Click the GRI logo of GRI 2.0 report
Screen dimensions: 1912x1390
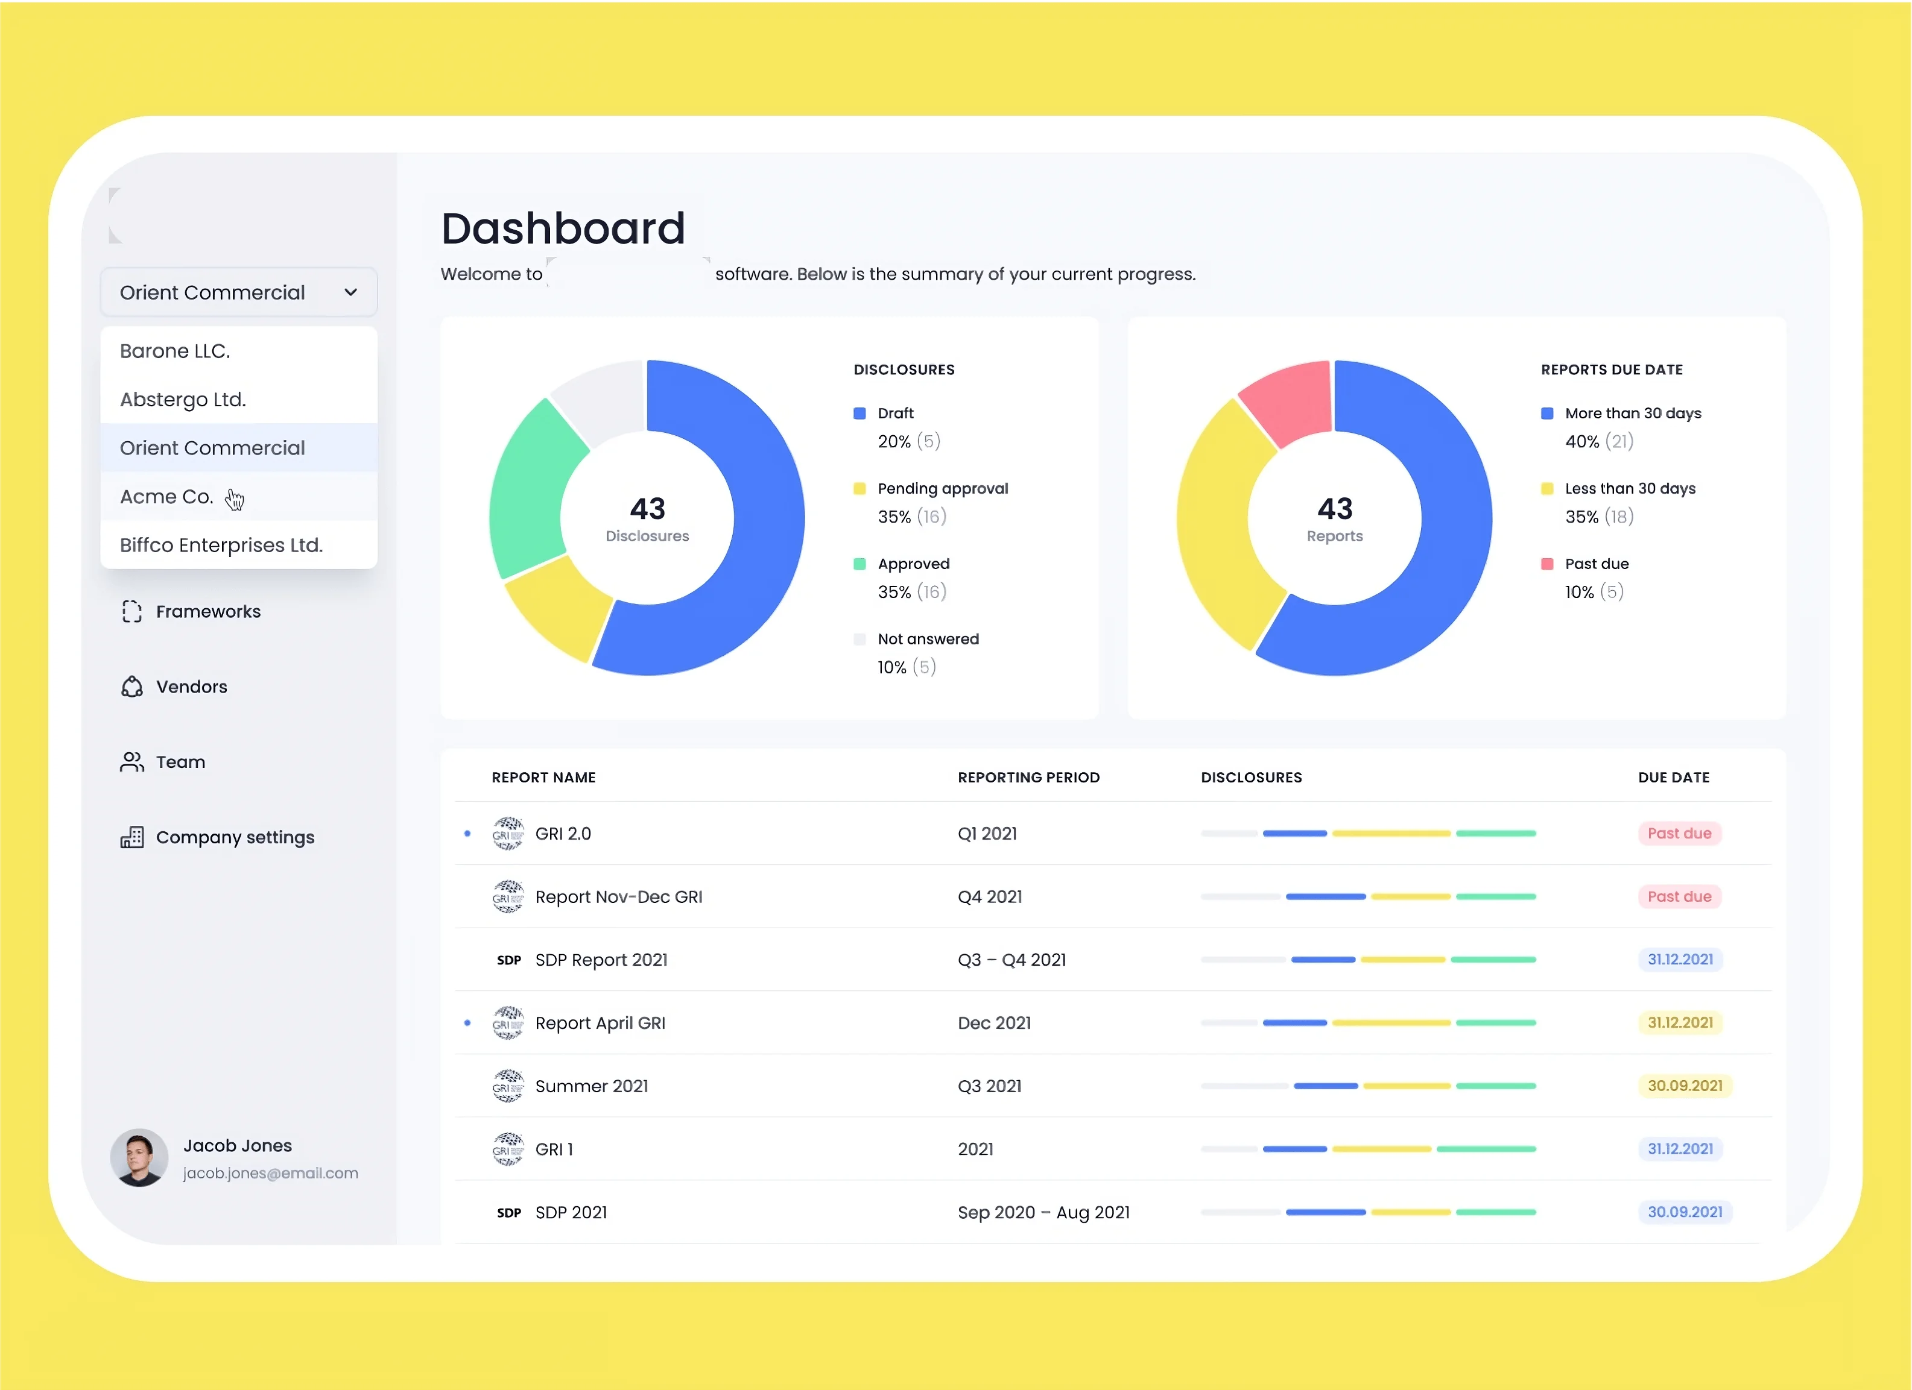(x=507, y=833)
